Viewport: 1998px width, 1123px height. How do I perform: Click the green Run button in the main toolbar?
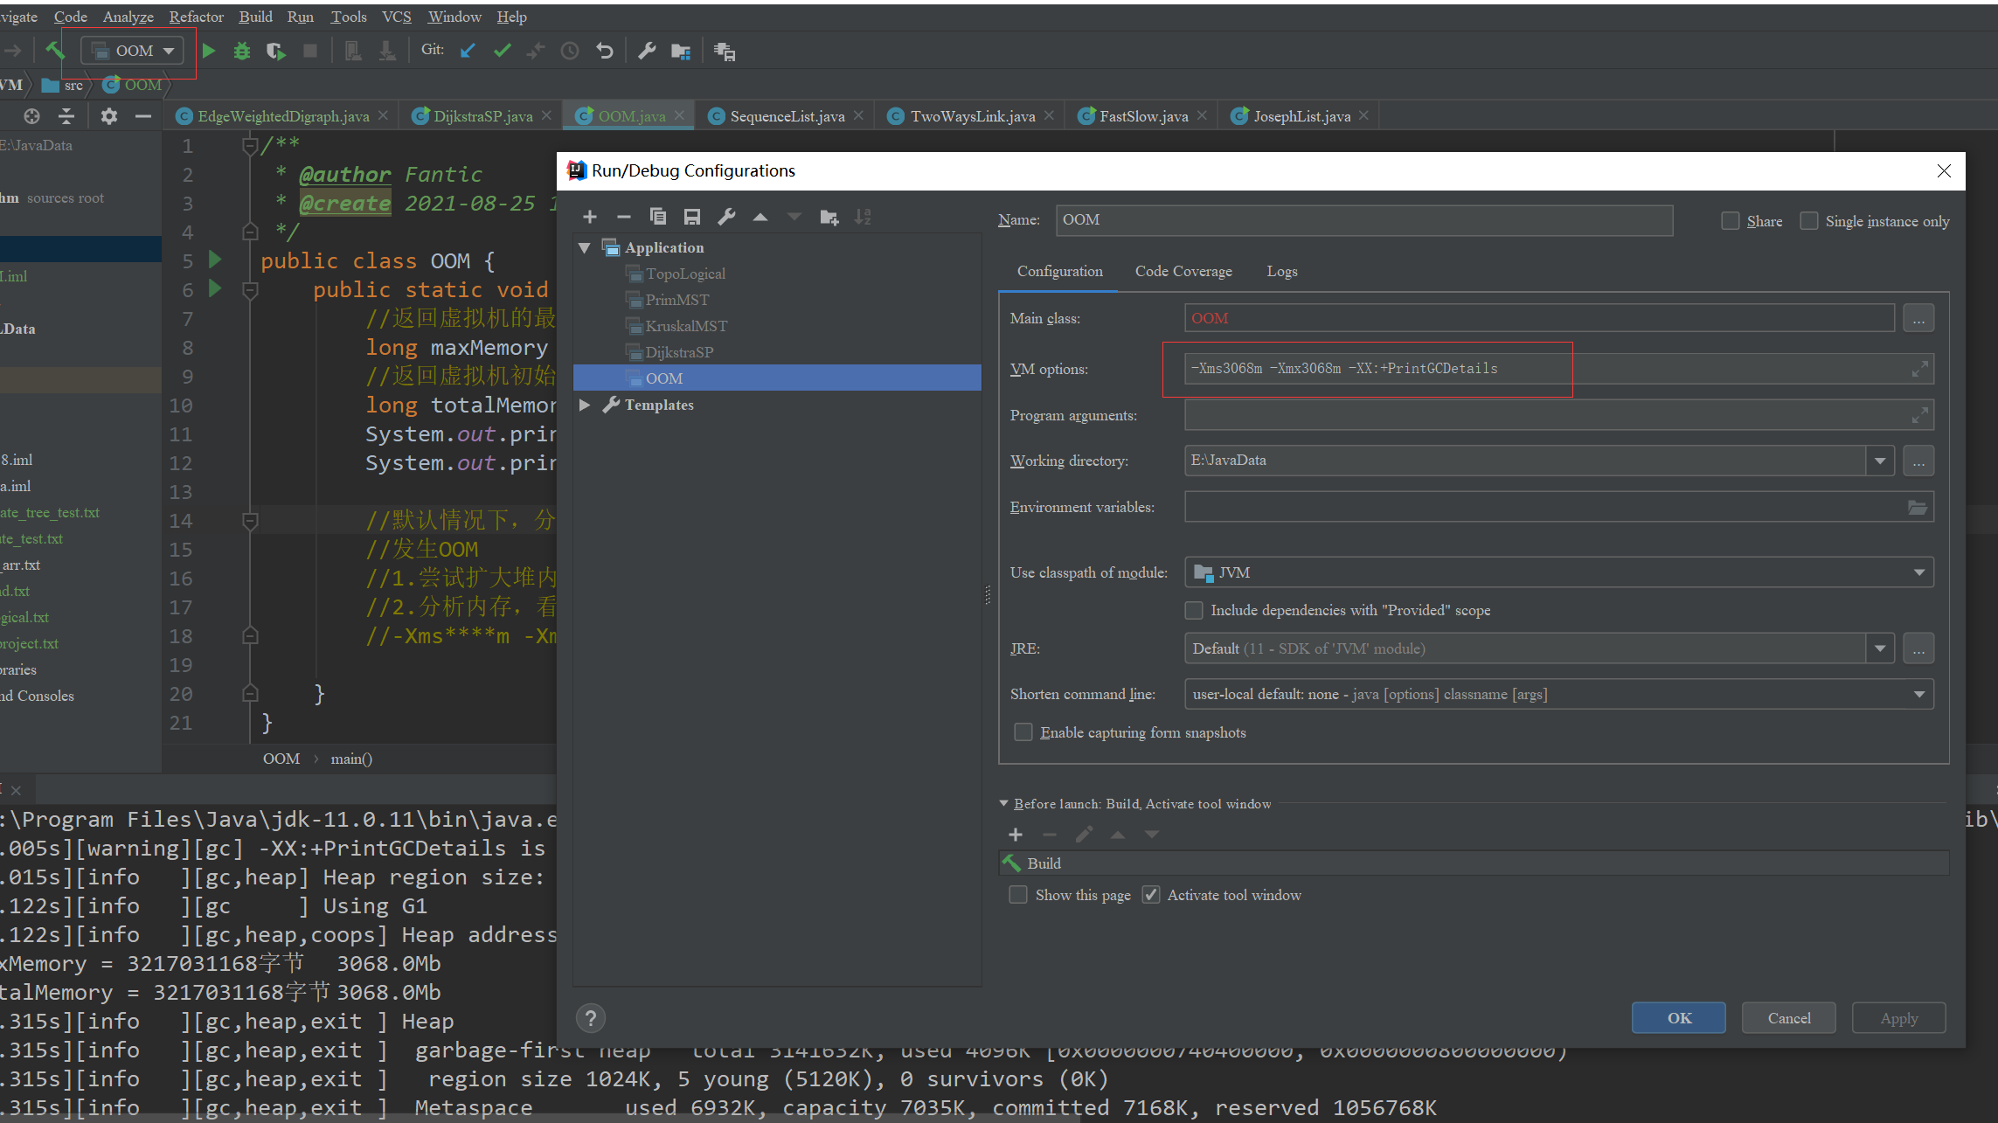click(x=208, y=51)
